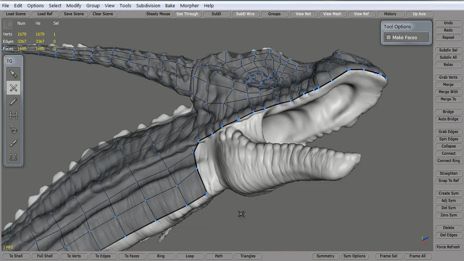
Task: Select the Simple Create cross tool
Action: [x=13, y=88]
